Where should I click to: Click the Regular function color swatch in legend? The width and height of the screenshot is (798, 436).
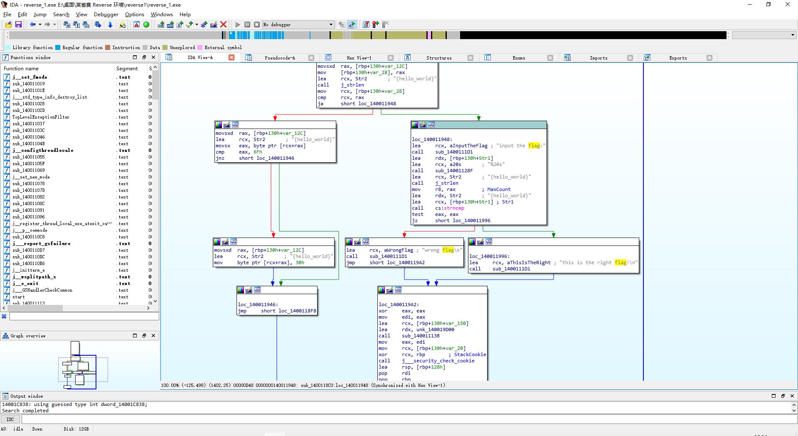pyautogui.click(x=58, y=47)
